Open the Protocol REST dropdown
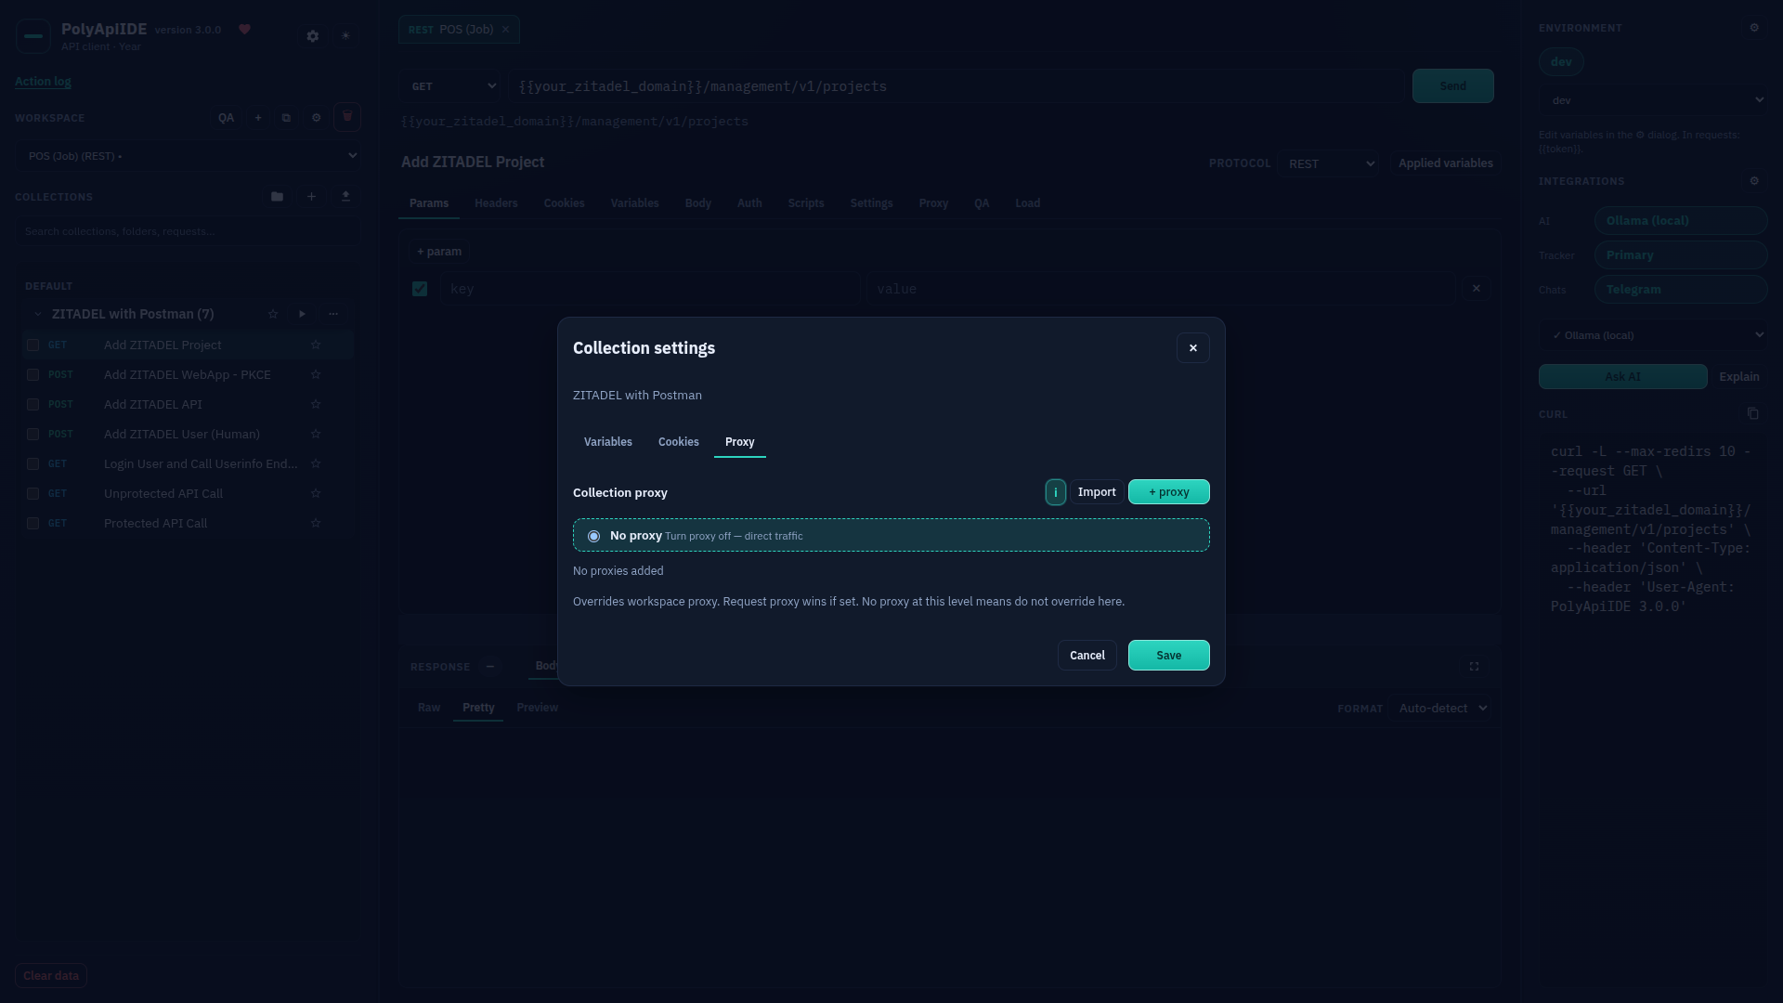This screenshot has height=1003, width=1783. click(x=1328, y=163)
